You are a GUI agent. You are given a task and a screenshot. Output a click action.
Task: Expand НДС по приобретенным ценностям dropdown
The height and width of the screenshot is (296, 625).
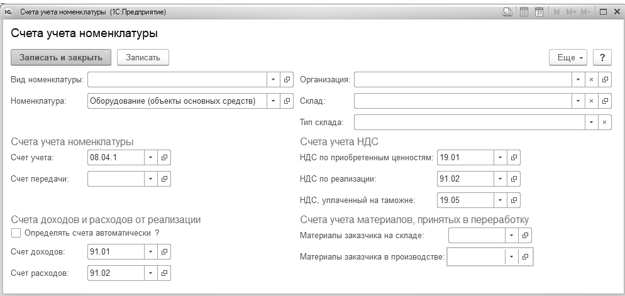501,157
